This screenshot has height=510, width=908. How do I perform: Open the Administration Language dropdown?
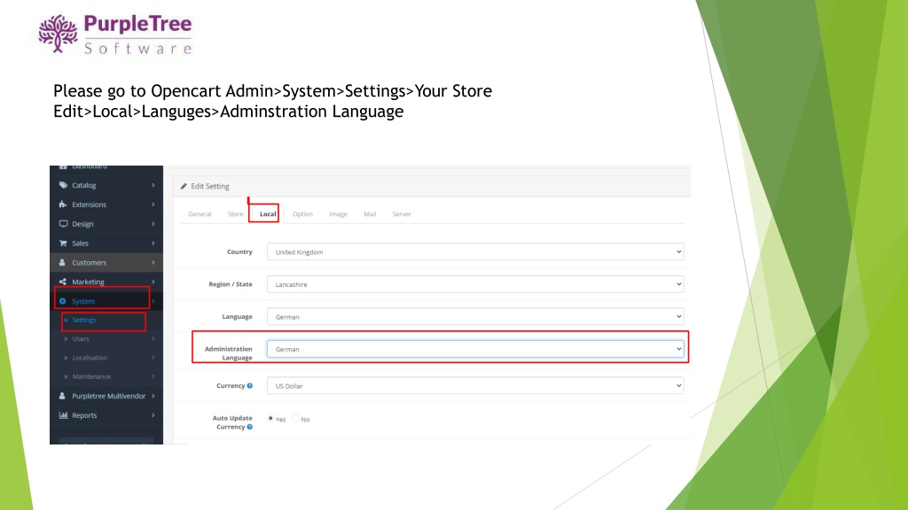475,349
